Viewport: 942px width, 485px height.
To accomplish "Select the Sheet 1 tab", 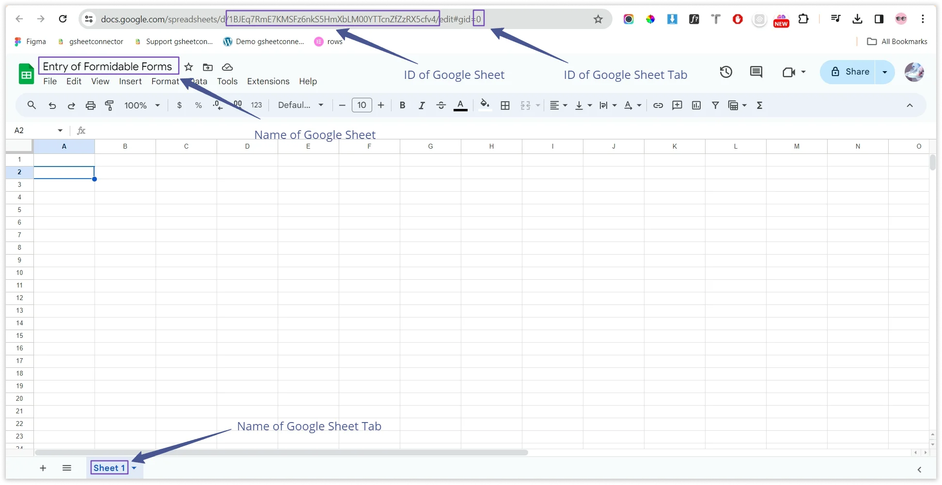I will coord(109,468).
